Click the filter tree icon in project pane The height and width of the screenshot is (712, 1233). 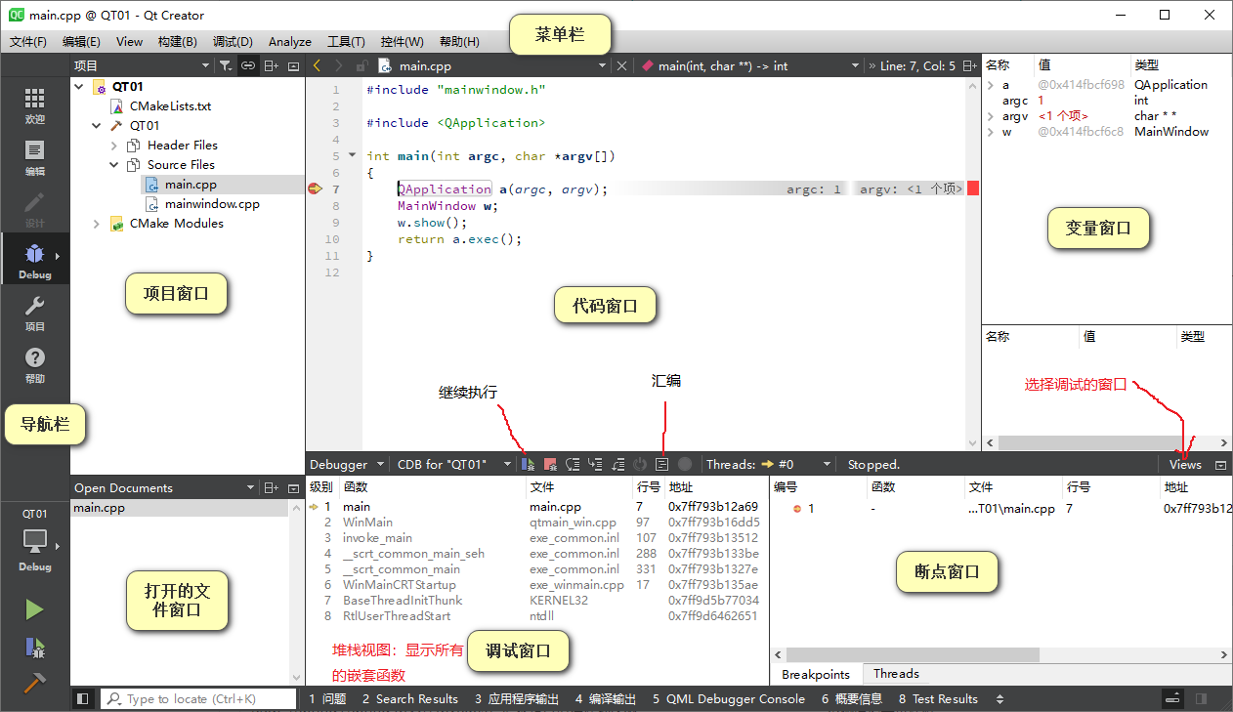point(226,65)
